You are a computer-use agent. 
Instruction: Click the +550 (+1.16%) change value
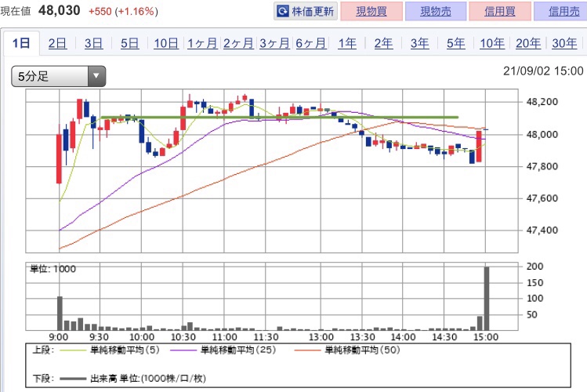pyautogui.click(x=123, y=11)
